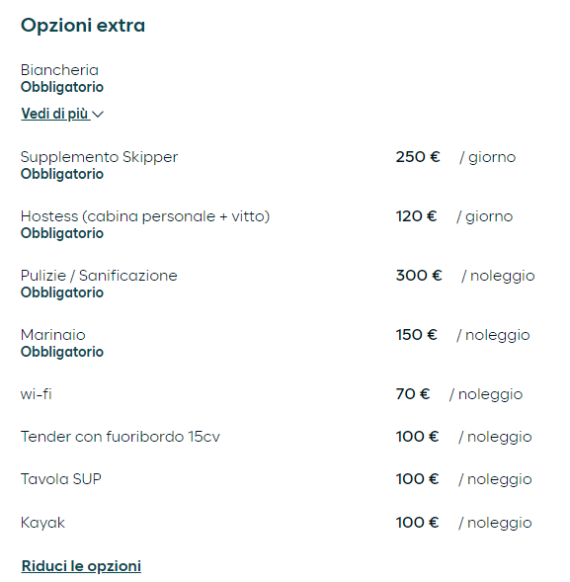Click the 70 € wi-fi price
The image size is (570, 582).
point(413,394)
